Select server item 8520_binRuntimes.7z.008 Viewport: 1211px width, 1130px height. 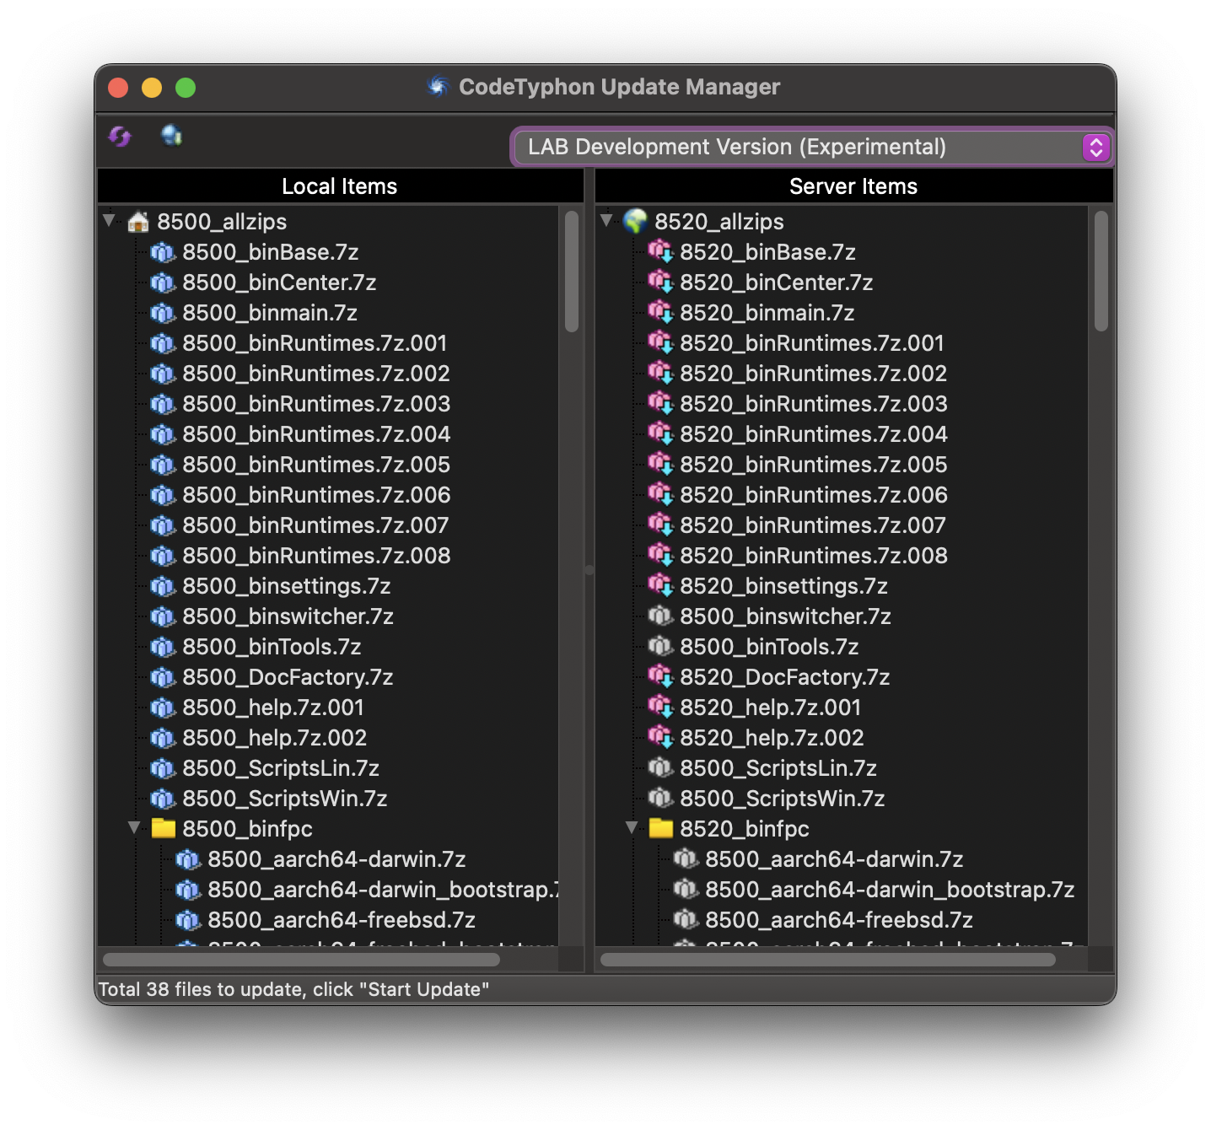pos(814,556)
